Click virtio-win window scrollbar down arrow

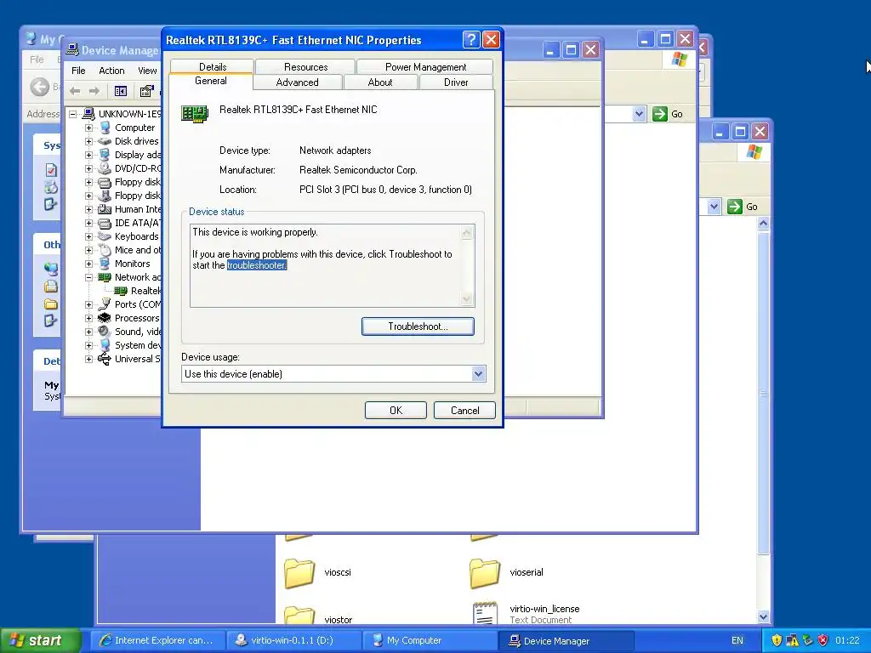(763, 616)
